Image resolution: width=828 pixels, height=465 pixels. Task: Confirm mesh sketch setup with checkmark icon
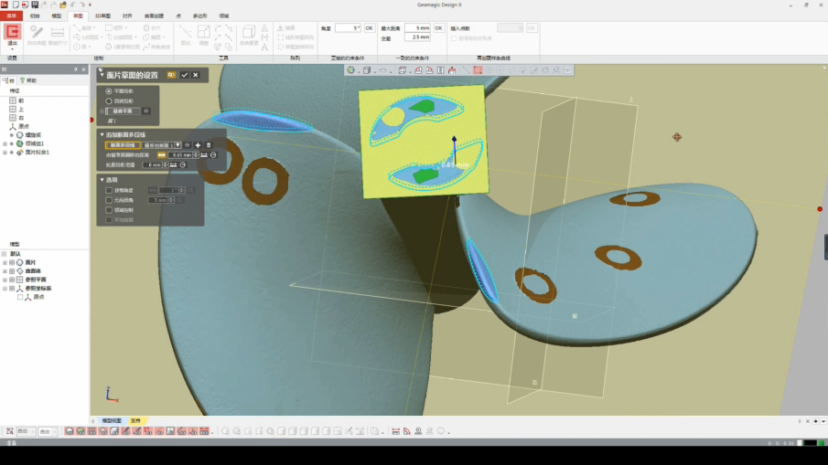coord(185,75)
